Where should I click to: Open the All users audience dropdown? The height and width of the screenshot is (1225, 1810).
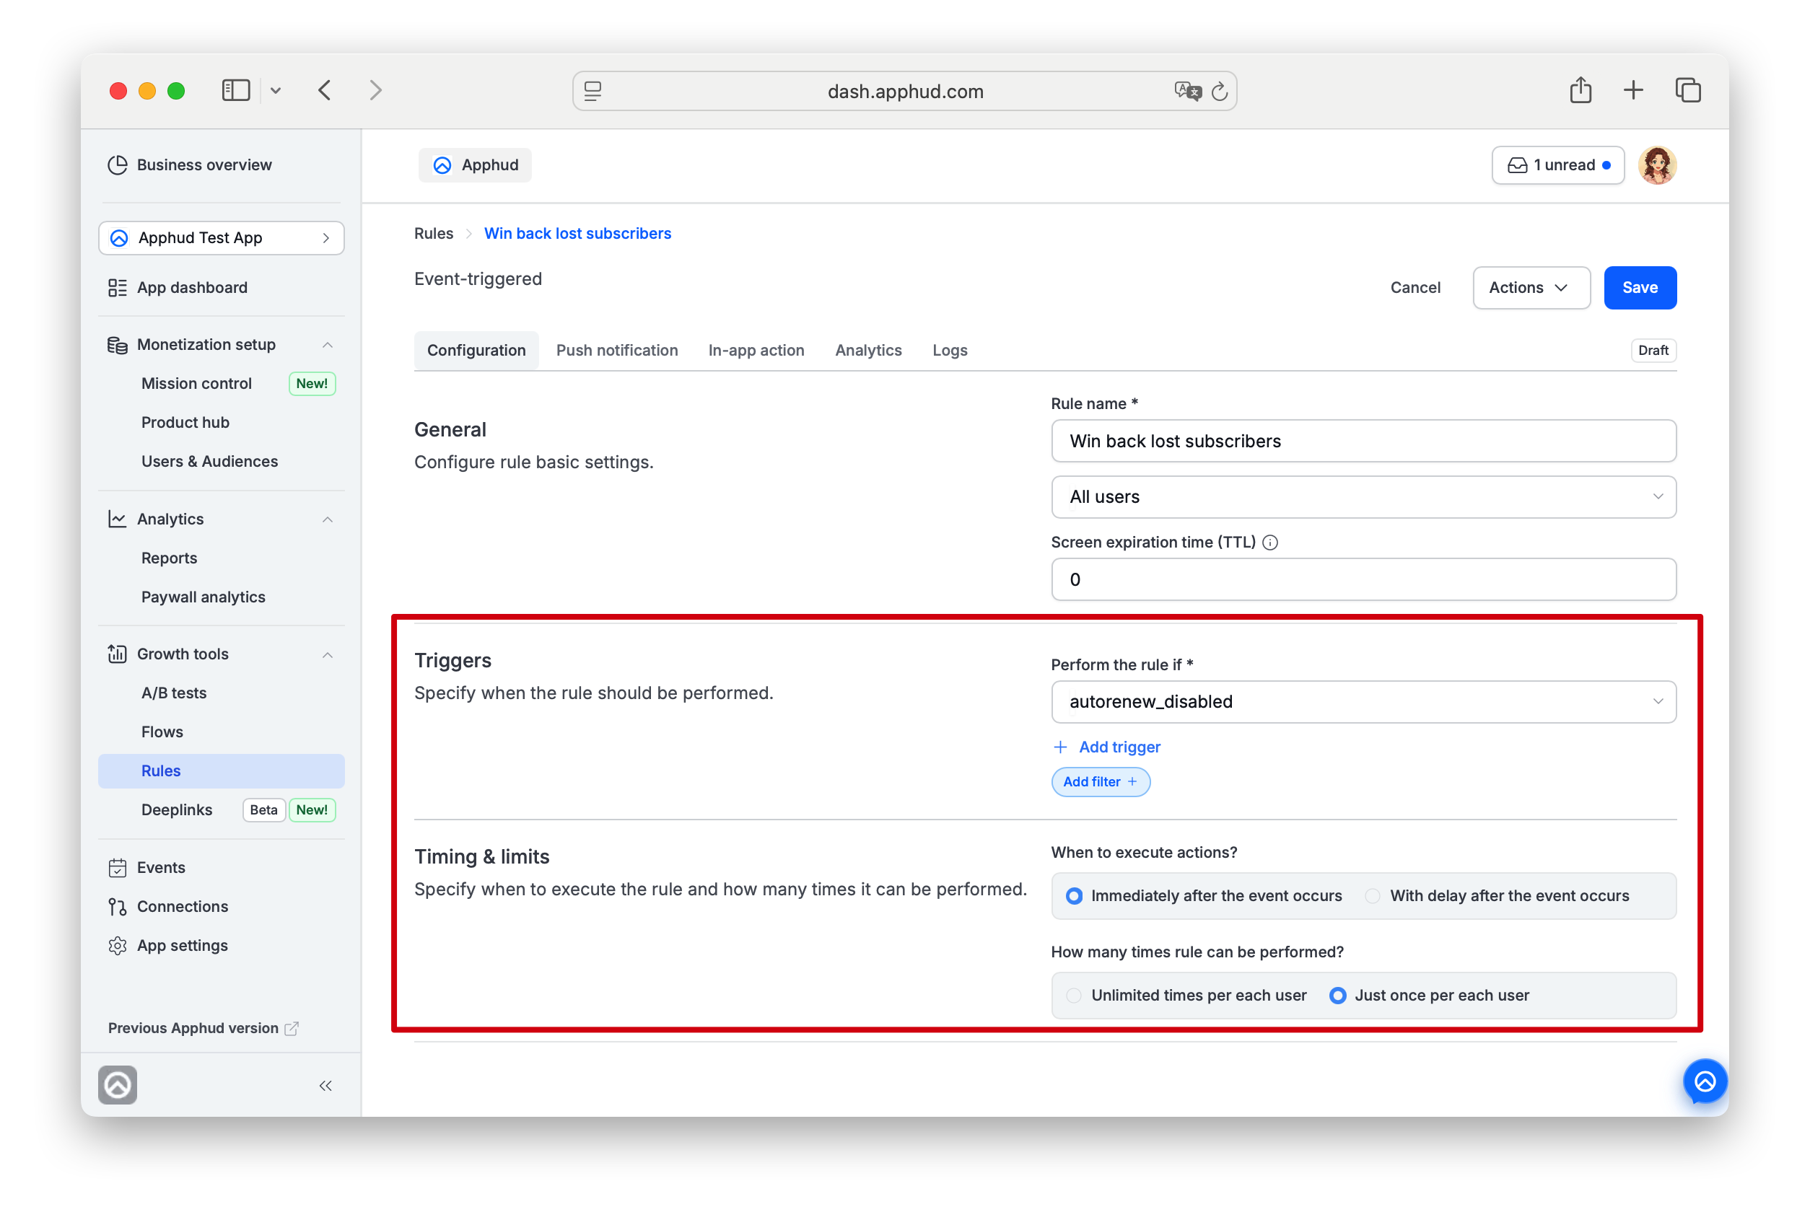1363,497
